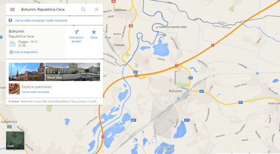Switch to Earth satellite view
Image resolution: width=280 pixels, height=154 pixels.
[x=15, y=141]
